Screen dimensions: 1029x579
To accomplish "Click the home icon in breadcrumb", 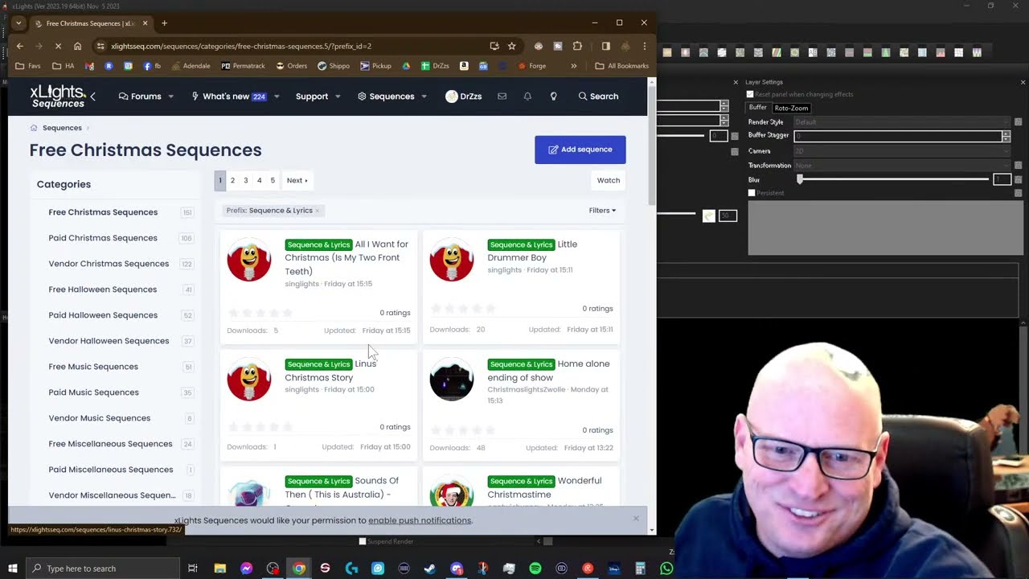I will click(34, 128).
